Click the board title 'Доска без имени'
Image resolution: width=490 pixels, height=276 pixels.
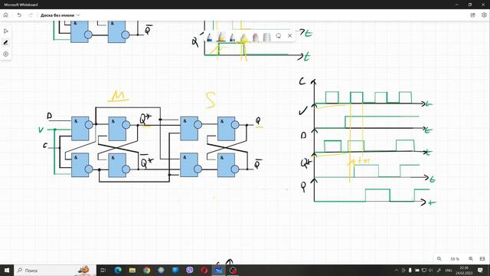coord(57,15)
